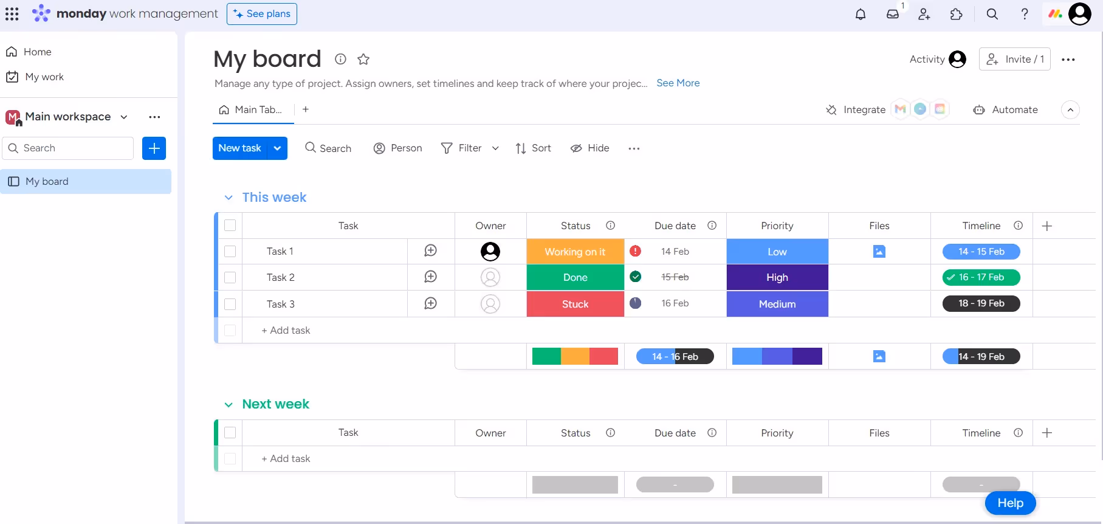Open the image file attached to Task 1

[x=879, y=251]
